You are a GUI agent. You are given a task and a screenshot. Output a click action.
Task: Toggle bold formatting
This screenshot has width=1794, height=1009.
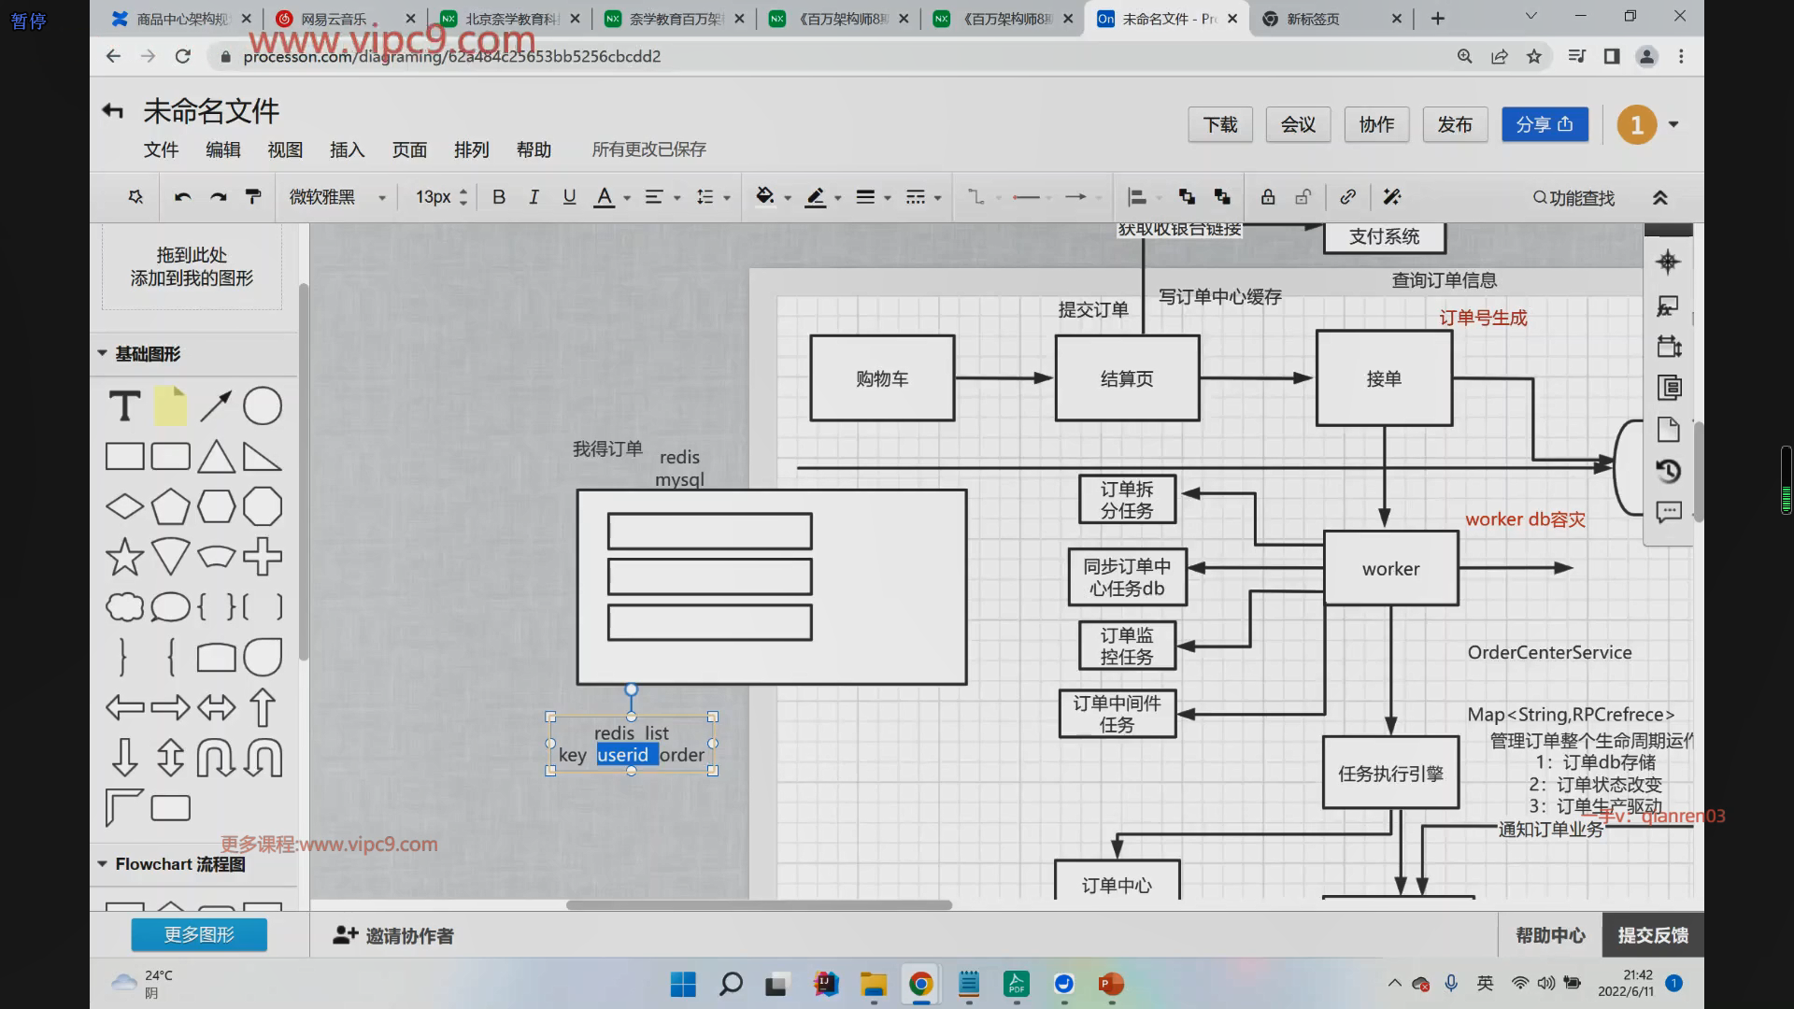click(x=499, y=197)
